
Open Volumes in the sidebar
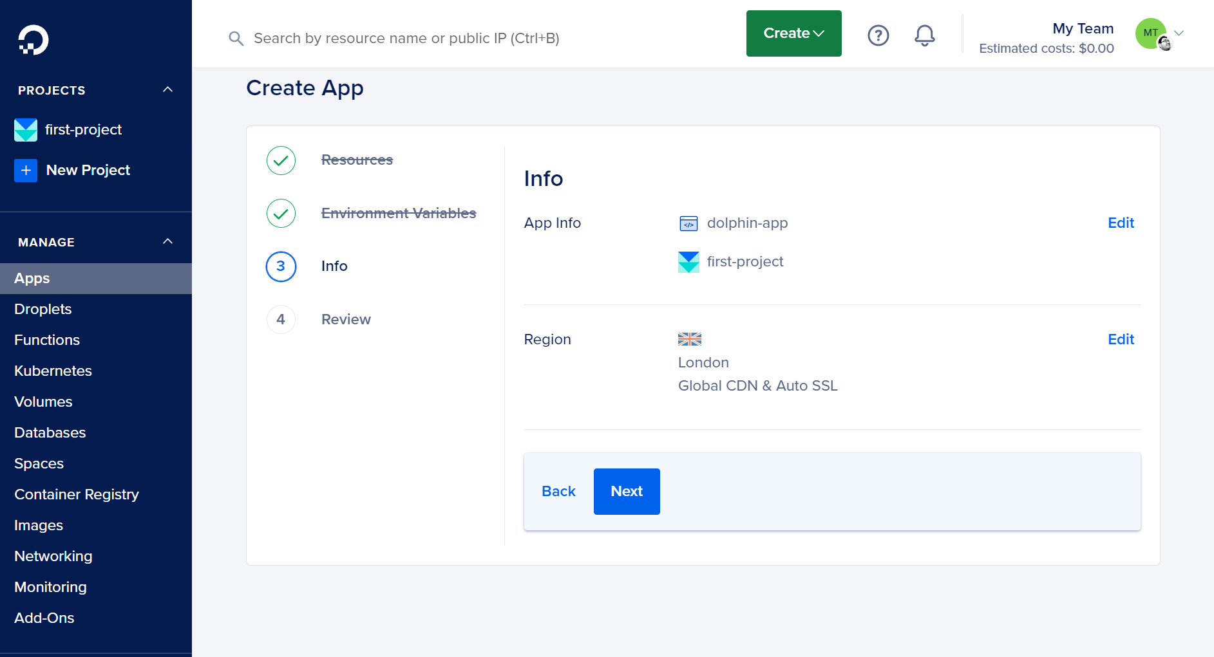click(x=96, y=402)
